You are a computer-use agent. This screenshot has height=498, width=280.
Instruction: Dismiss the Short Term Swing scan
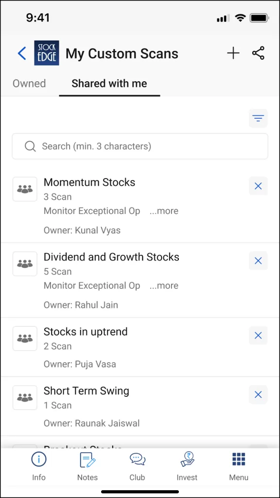coord(258,394)
